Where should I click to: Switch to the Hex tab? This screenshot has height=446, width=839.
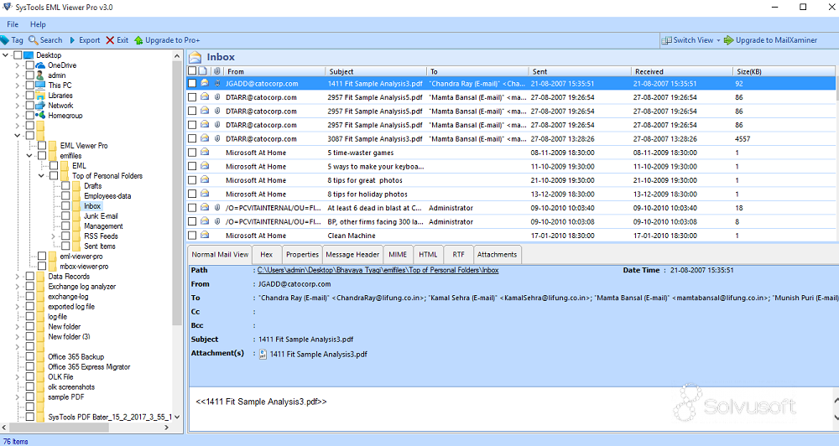(267, 255)
